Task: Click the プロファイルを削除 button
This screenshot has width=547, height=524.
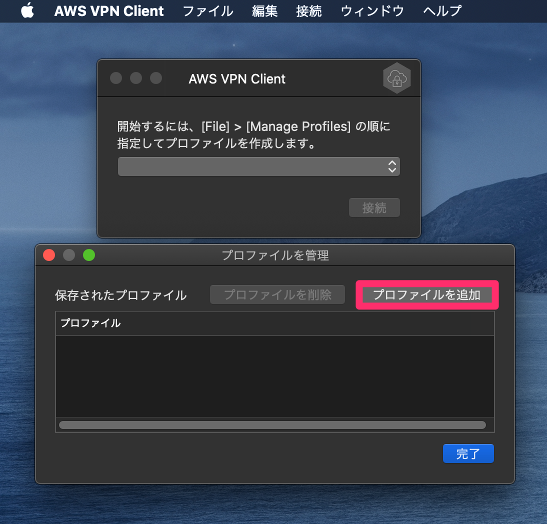Action: [x=277, y=295]
